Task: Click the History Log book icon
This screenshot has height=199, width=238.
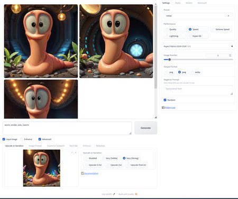Action: point(163,108)
